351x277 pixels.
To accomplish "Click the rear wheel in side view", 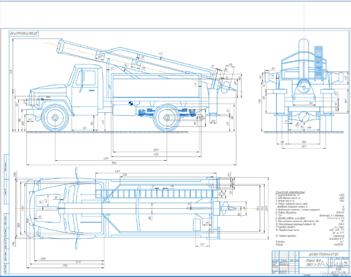I will (x=167, y=118).
